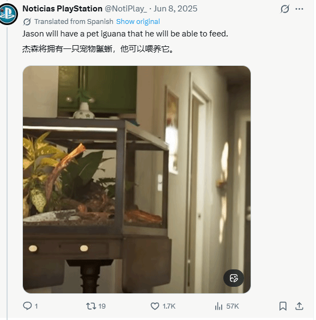Open the Noticias PlayStation profile avatar
Viewport: 316px width, 320px height.
point(8,14)
